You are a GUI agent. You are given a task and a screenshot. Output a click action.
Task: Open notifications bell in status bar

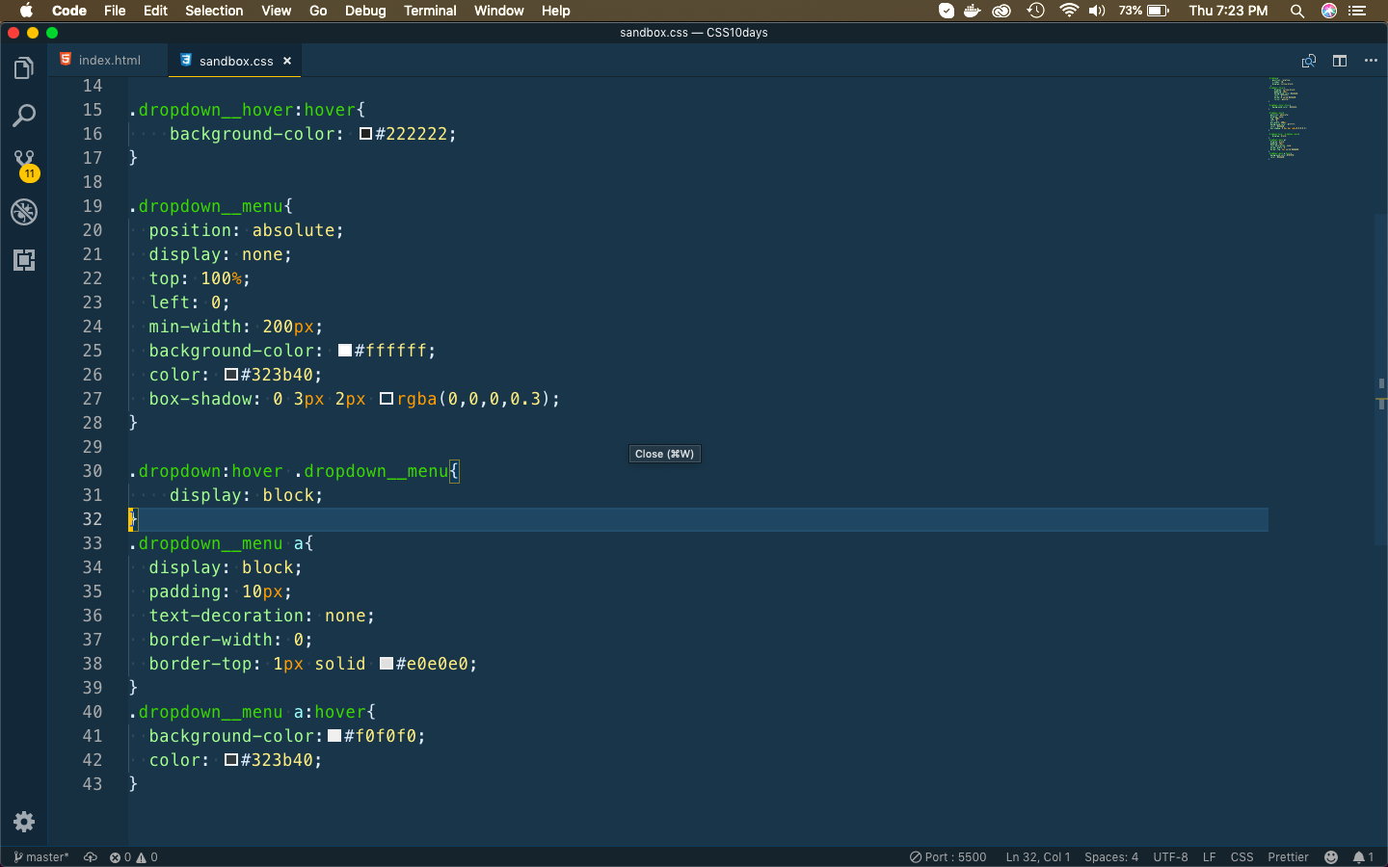pos(1363,857)
